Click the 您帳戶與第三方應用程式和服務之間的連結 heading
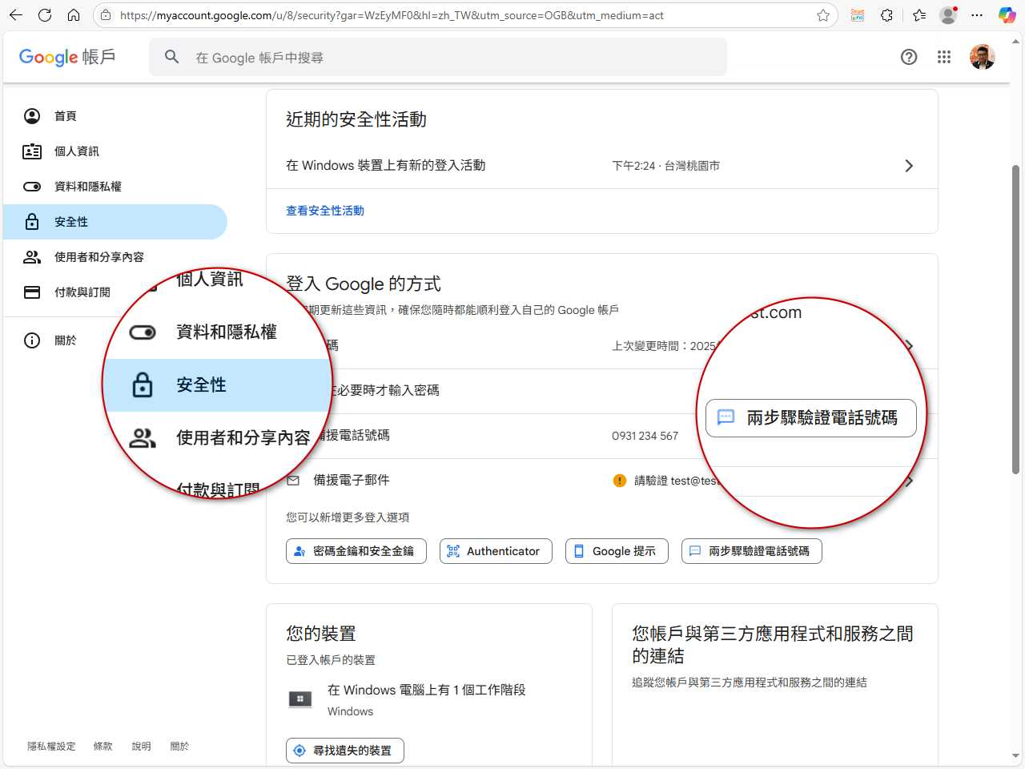 pyautogui.click(x=773, y=645)
